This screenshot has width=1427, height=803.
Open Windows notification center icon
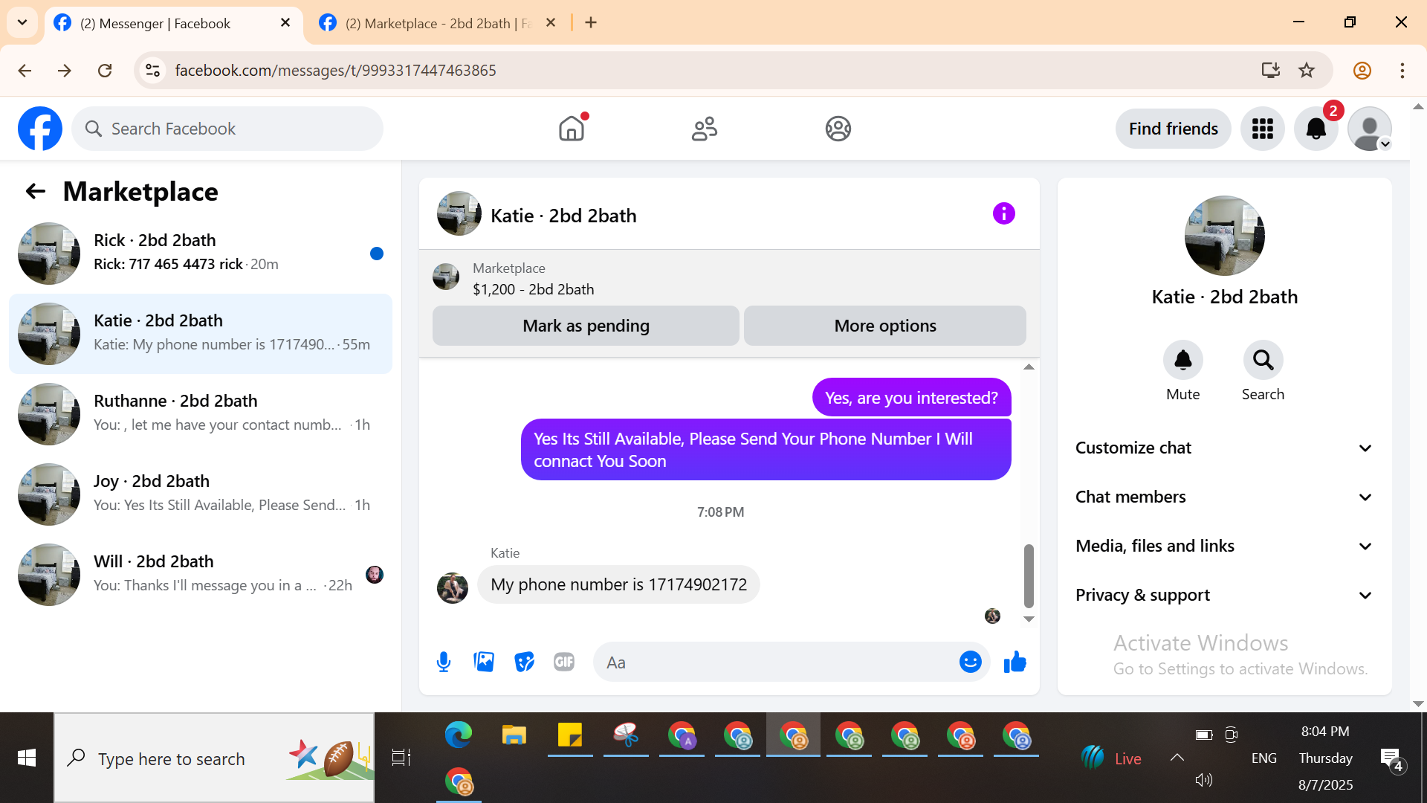tap(1391, 758)
